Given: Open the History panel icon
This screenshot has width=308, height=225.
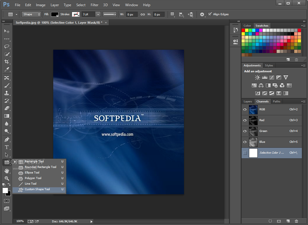Looking at the screenshot, I should click(x=235, y=30).
